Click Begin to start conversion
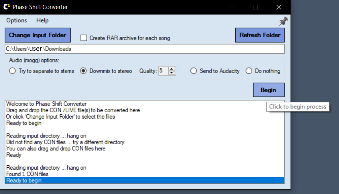This screenshot has height=194, width=339. [x=269, y=90]
